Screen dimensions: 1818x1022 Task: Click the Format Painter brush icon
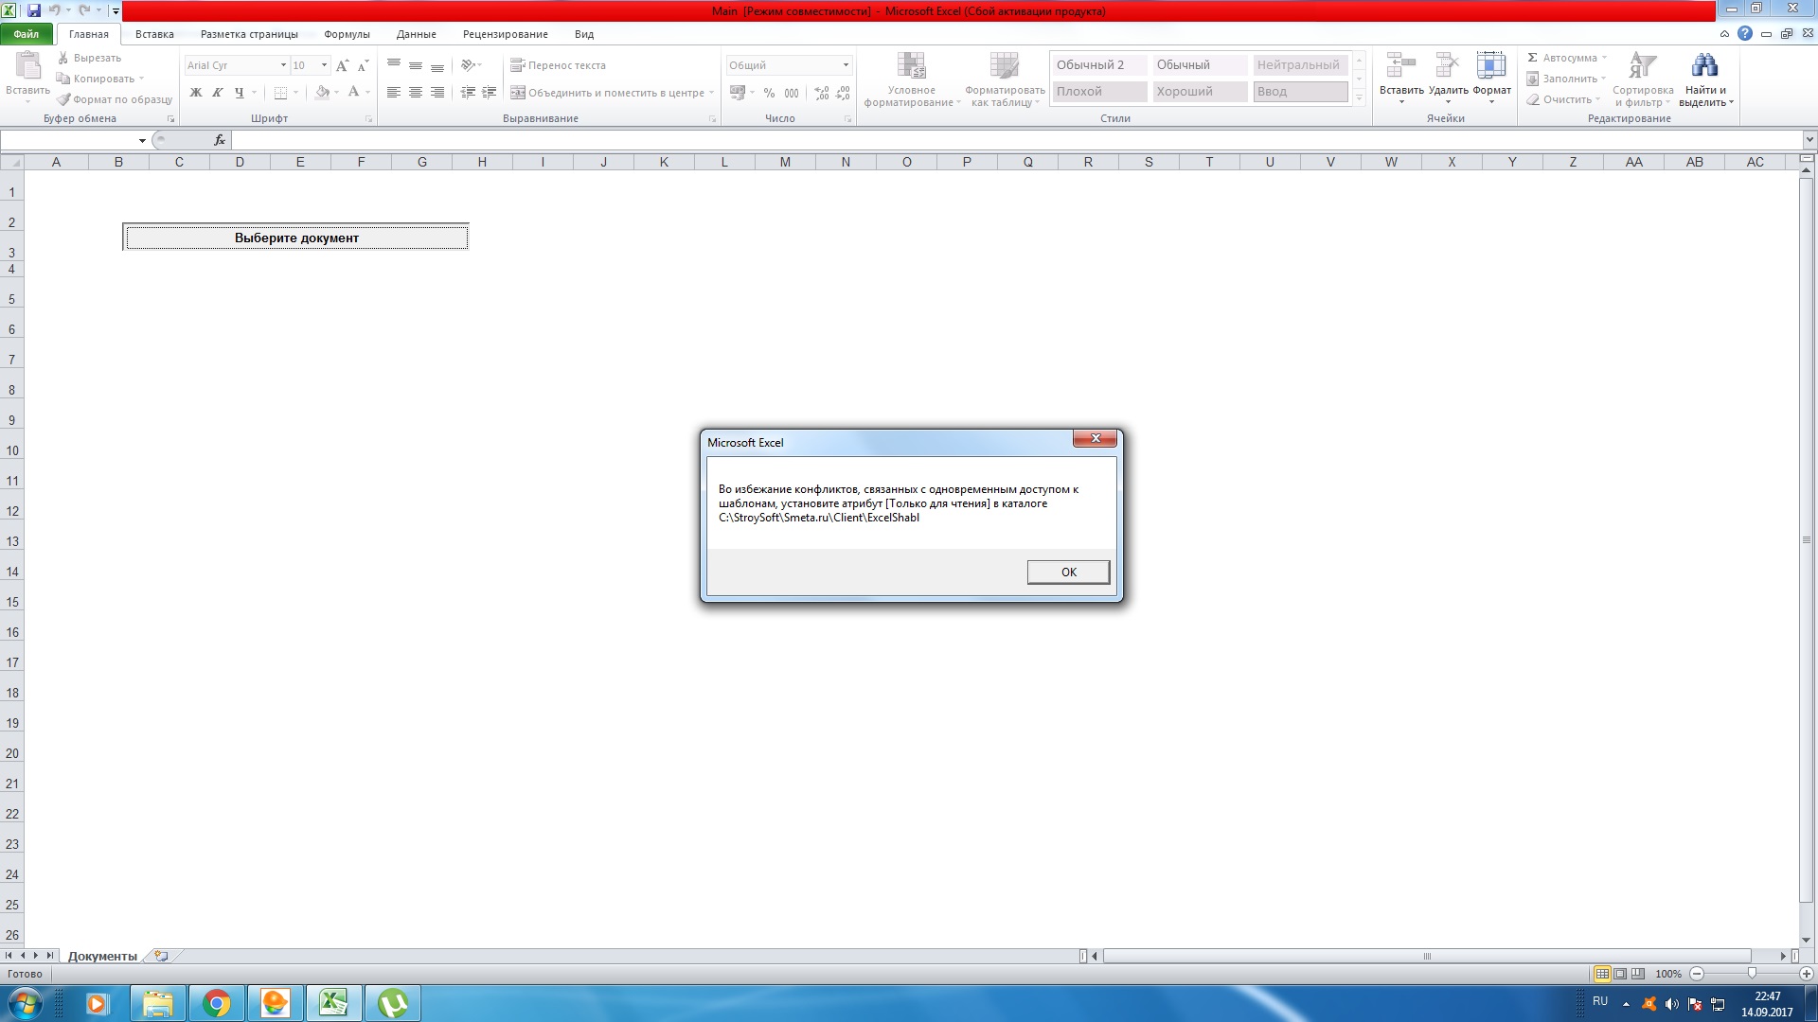(63, 99)
